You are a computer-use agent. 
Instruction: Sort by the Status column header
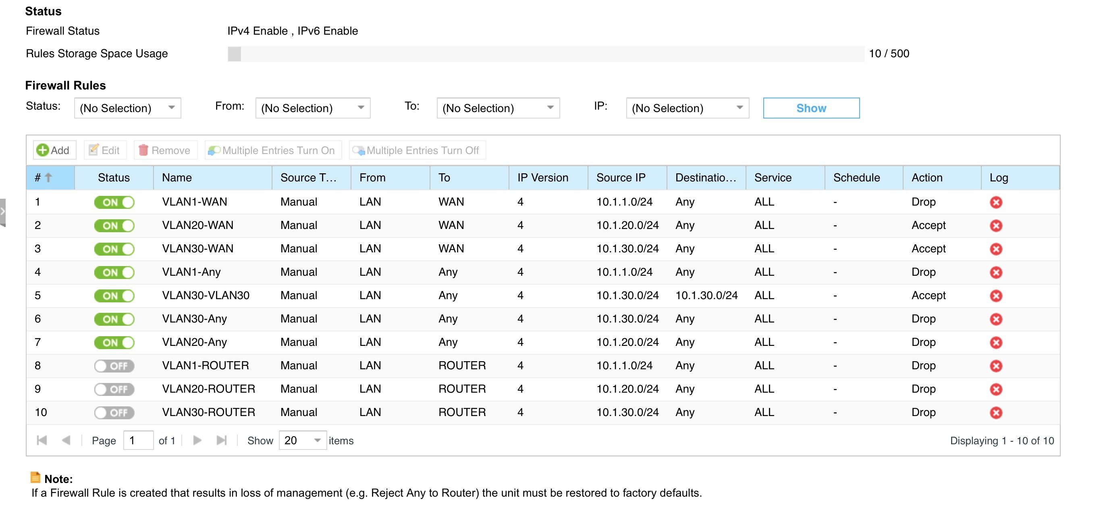(114, 178)
